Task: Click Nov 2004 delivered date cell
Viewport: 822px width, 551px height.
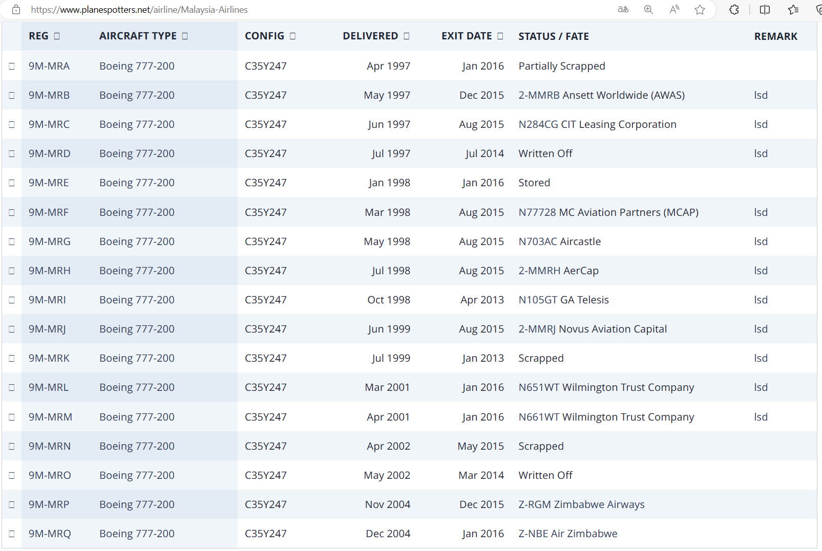Action: (388, 504)
